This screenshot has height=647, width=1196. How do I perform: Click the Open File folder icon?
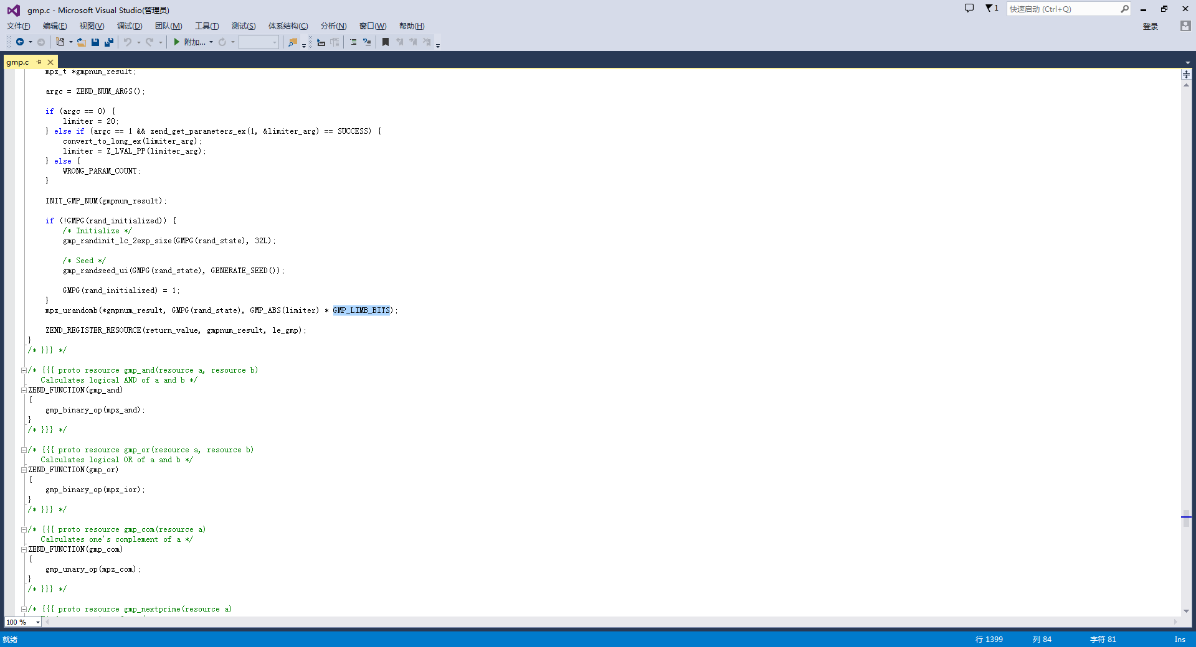coord(81,42)
